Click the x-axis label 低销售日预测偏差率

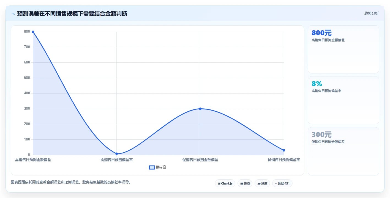click(284, 160)
